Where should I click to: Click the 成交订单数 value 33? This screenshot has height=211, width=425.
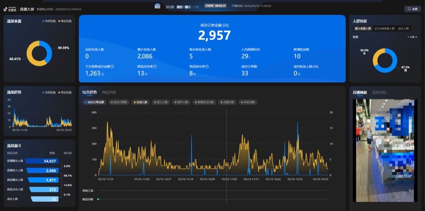[x=245, y=73]
